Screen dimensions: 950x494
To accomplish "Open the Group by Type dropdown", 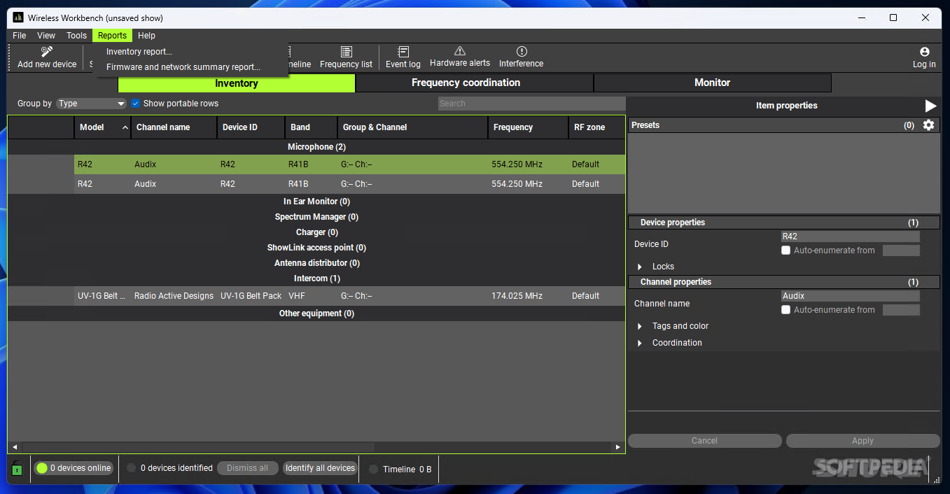I will (x=91, y=104).
